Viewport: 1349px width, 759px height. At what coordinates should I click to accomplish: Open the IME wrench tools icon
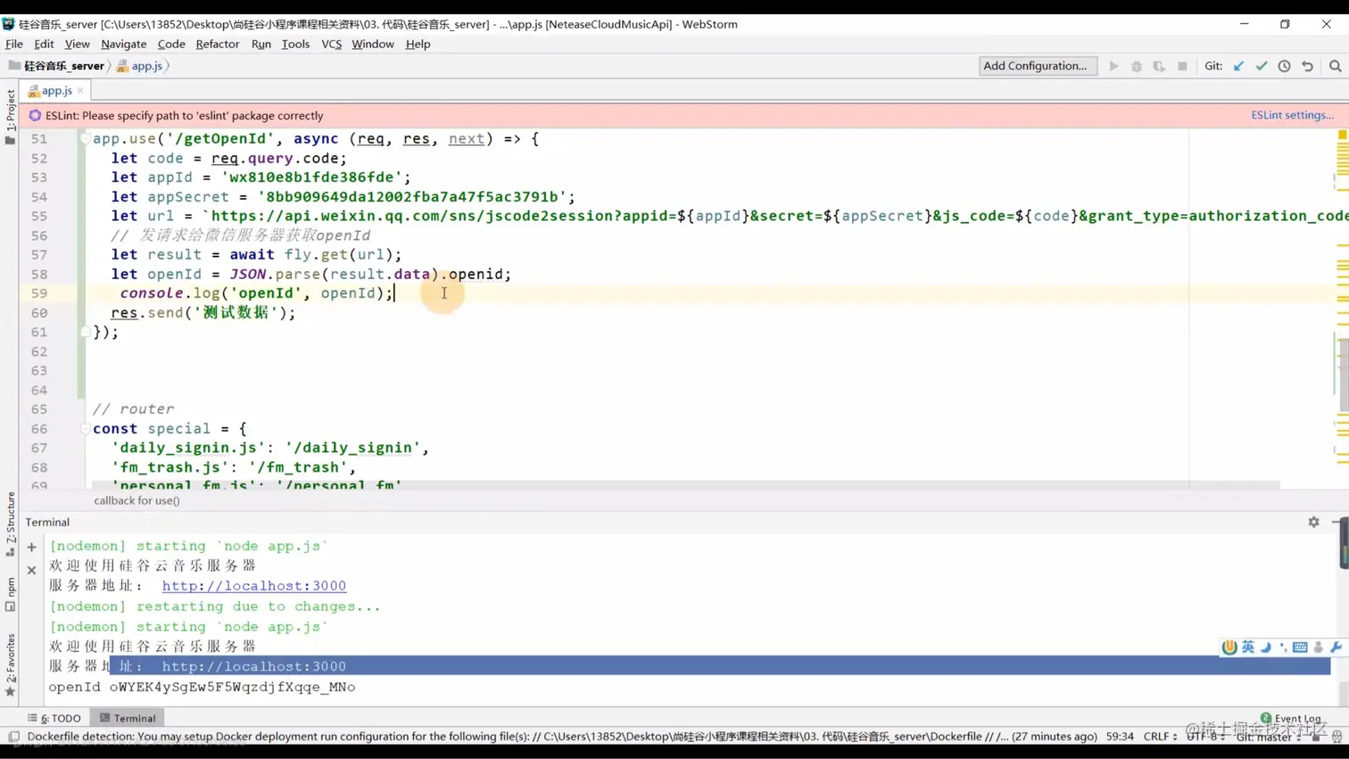click(x=1336, y=647)
